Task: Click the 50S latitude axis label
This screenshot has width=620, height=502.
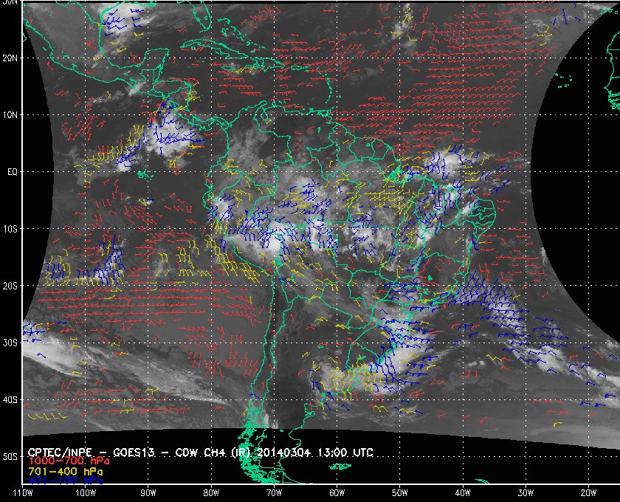Action: click(10, 457)
